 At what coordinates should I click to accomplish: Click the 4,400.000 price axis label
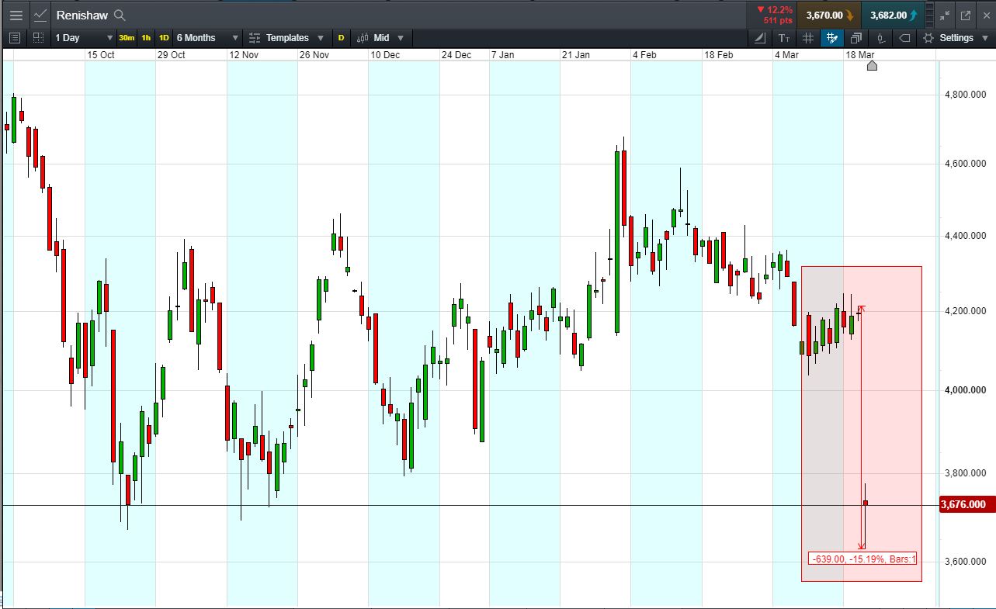click(x=965, y=236)
